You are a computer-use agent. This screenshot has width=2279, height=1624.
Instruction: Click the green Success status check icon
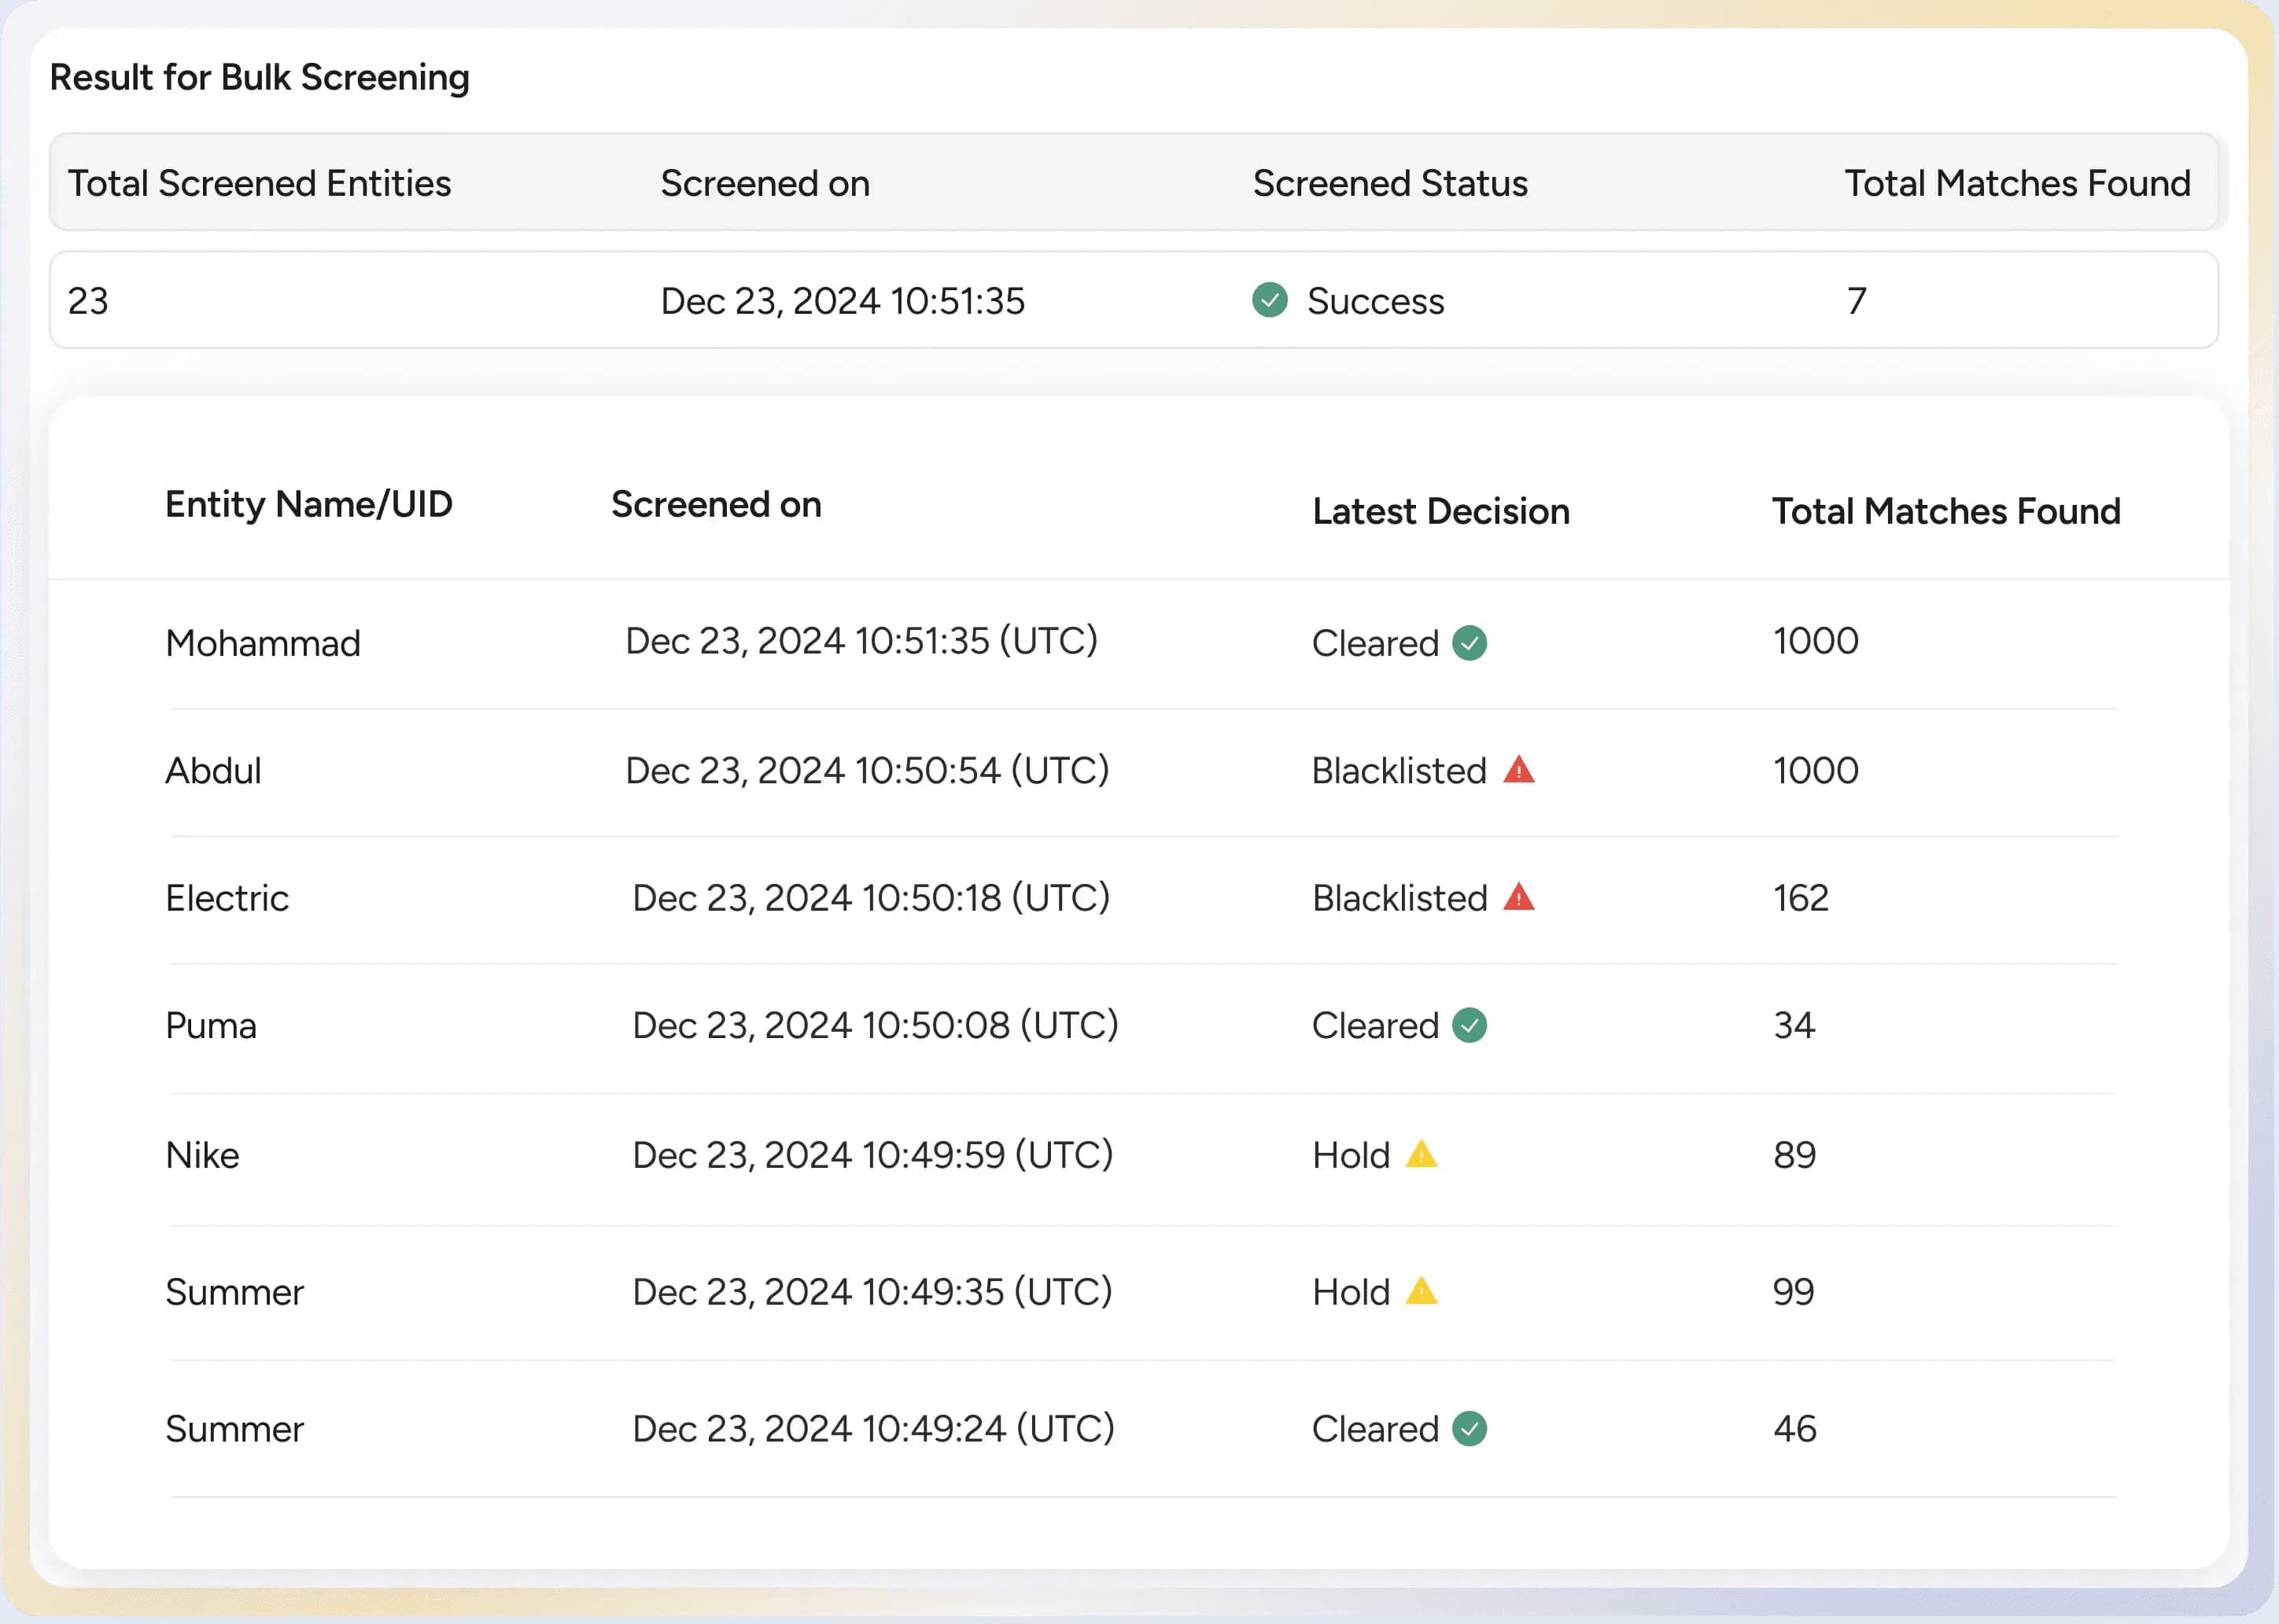1269,300
